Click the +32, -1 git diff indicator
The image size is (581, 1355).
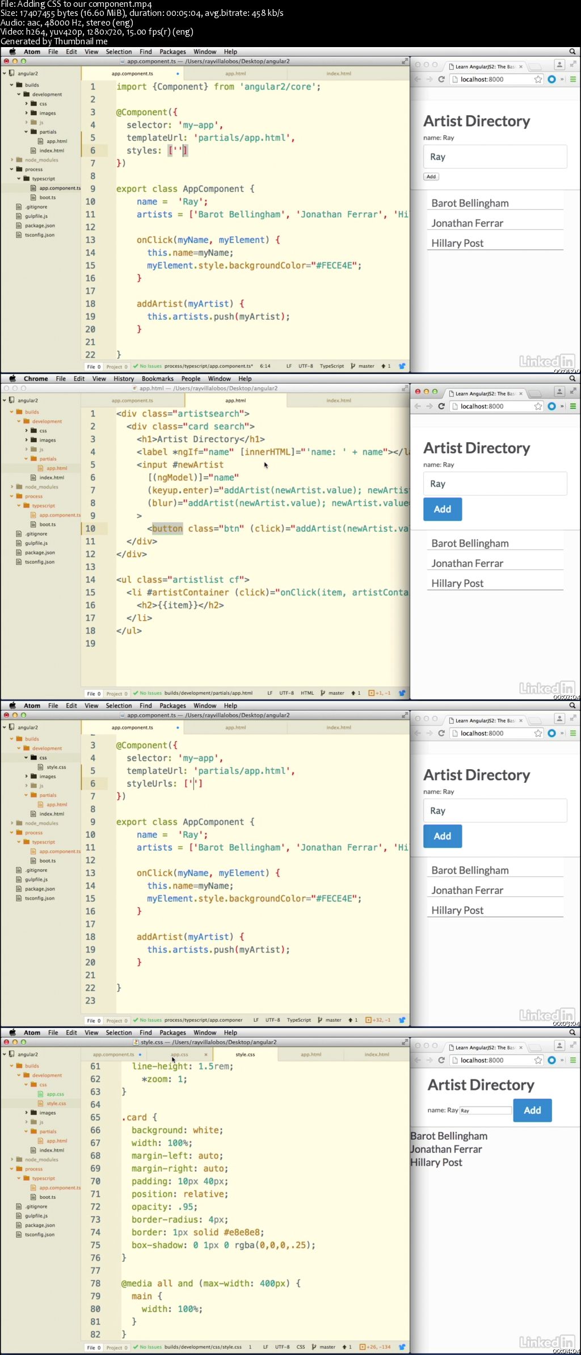coord(378,1020)
